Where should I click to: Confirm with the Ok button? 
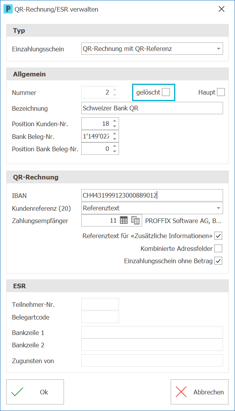tap(35, 392)
